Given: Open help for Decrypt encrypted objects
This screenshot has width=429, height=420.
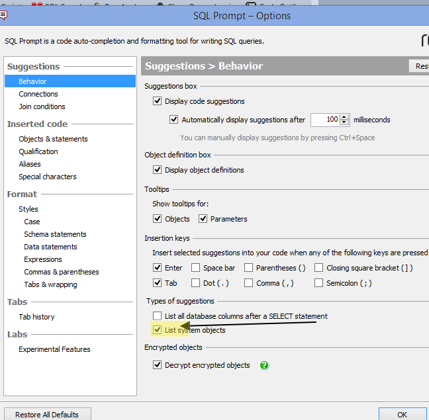Looking at the screenshot, I should [264, 365].
